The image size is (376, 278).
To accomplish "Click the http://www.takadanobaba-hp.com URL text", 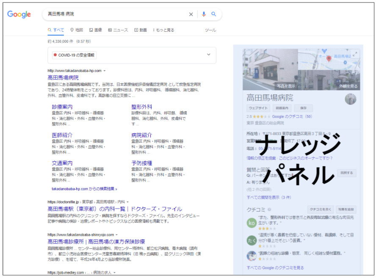I will pyautogui.click(x=75, y=71).
